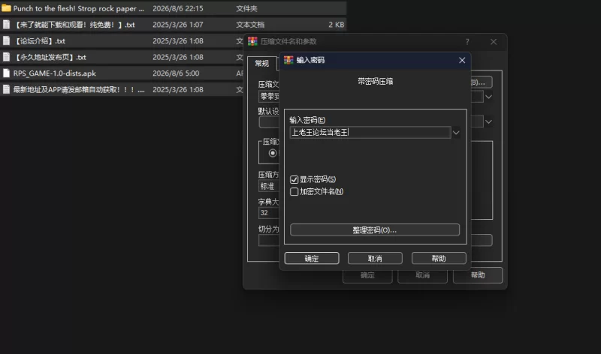Select file name 最新地址及APP请发邮箱自动获取
Screen dimensions: 601x354
(79, 89)
